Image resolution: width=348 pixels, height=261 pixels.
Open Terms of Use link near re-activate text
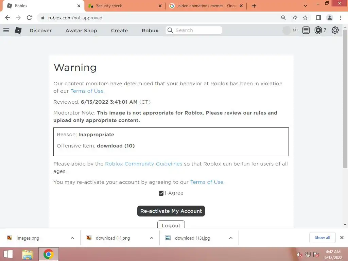coord(207,182)
